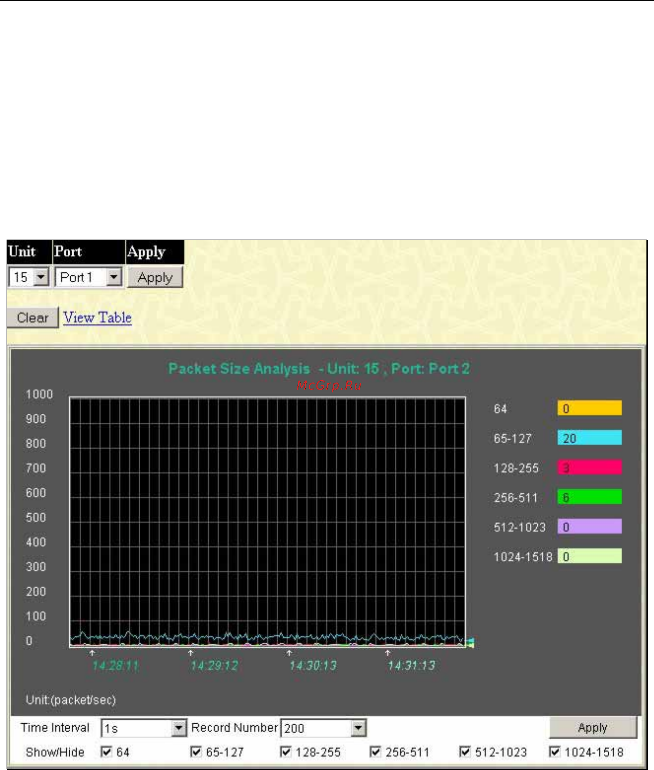Click the black packet graph plot area
654x770 pixels.
pos(268,522)
